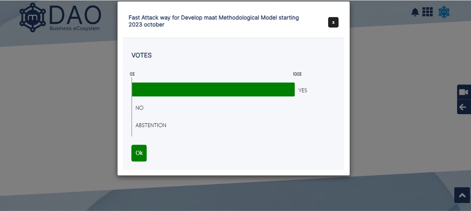Click the green YES vote bar
Screen dimensions: 471x211
click(213, 90)
